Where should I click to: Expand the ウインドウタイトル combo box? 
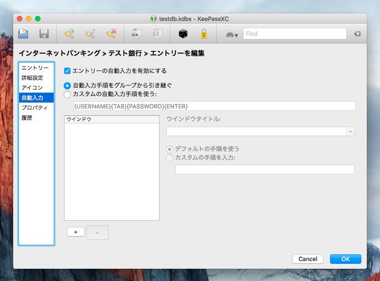350,131
